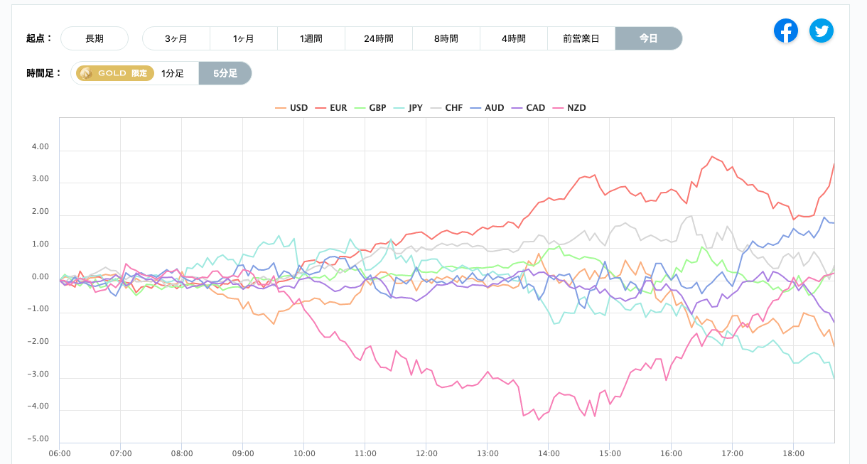Toggle JPY line visibility in legend
This screenshot has height=464, width=867.
[x=408, y=108]
